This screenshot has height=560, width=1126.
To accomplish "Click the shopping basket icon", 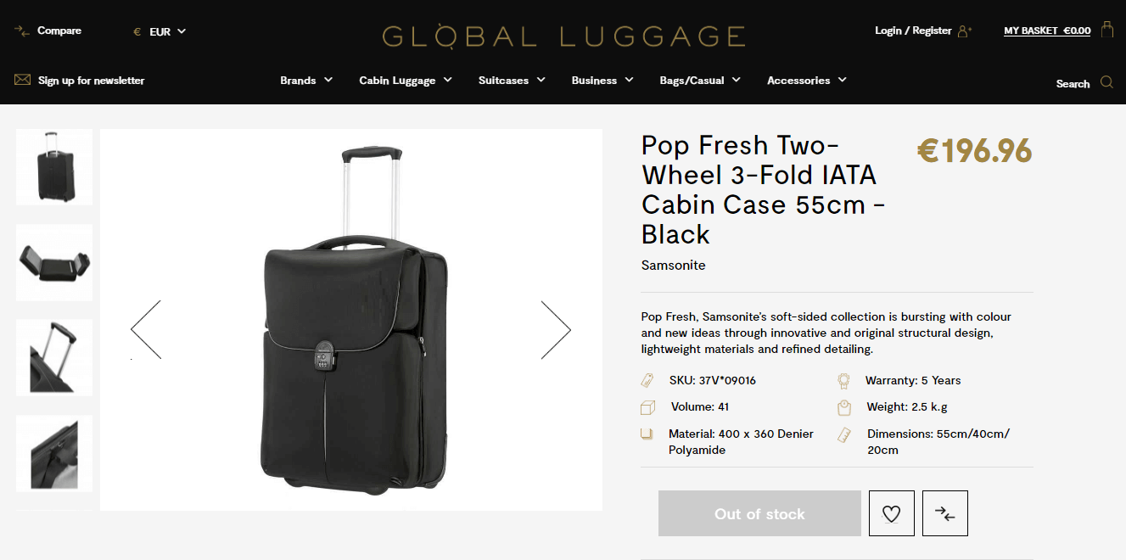I will (x=1106, y=30).
